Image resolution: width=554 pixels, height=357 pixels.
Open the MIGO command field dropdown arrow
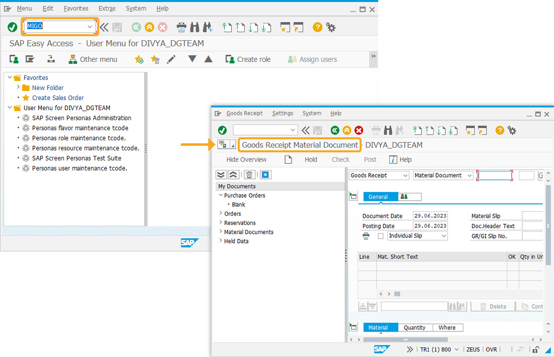[x=90, y=27]
